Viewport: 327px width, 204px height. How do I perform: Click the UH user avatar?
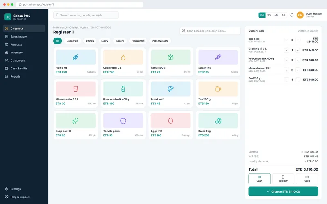(300, 15)
